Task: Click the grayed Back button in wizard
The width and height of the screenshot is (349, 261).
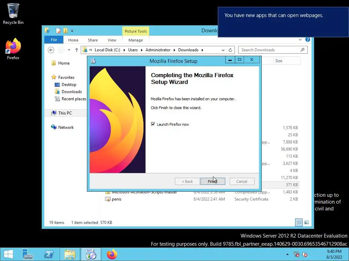Action: pos(187,181)
